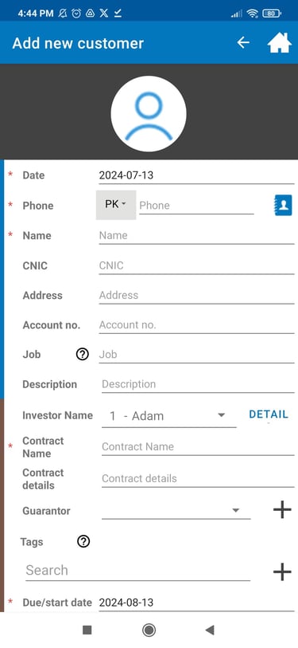Tap the customer profile photo placeholder

point(149,113)
